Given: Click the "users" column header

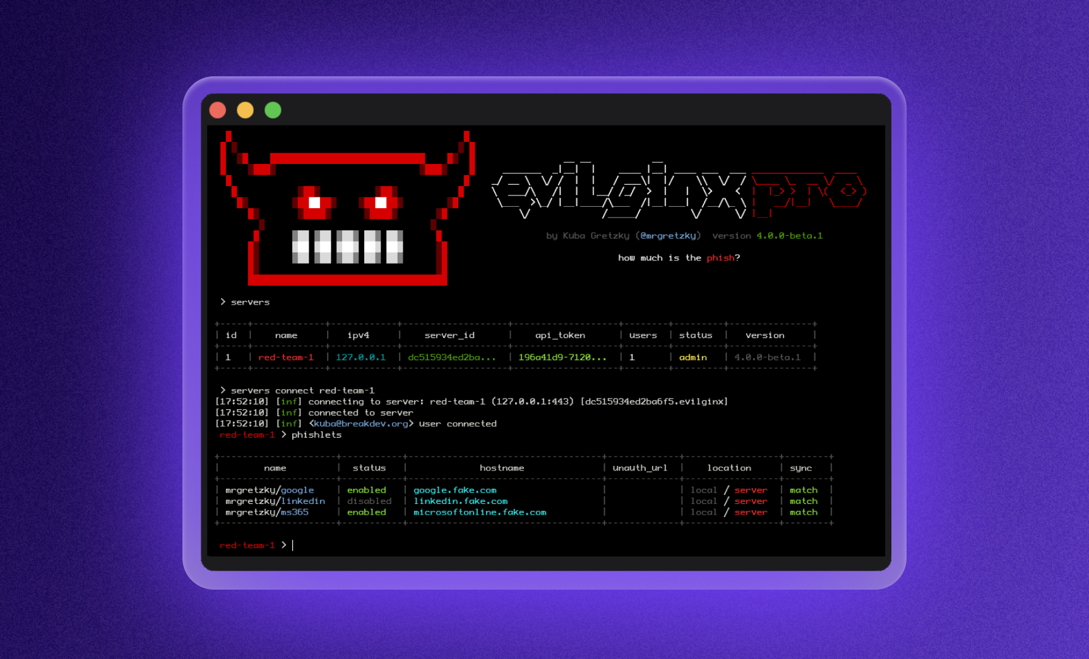Looking at the screenshot, I should pos(643,335).
